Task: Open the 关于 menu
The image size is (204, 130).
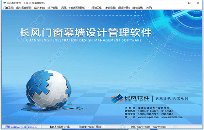Action: [x=149, y=8]
